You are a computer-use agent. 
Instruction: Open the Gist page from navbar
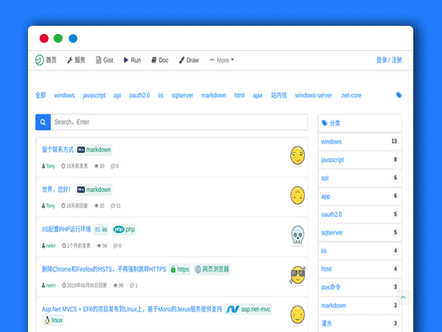click(104, 60)
